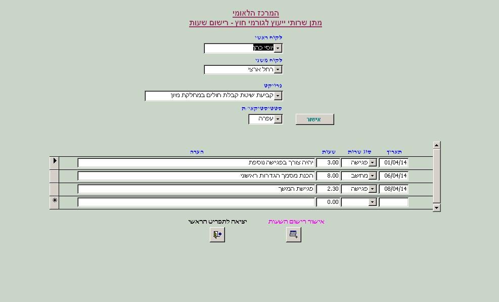Click the new record row marked with asterisk
499x302 pixels.
pos(55,201)
